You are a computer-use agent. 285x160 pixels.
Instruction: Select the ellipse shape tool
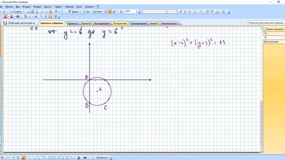54,158
